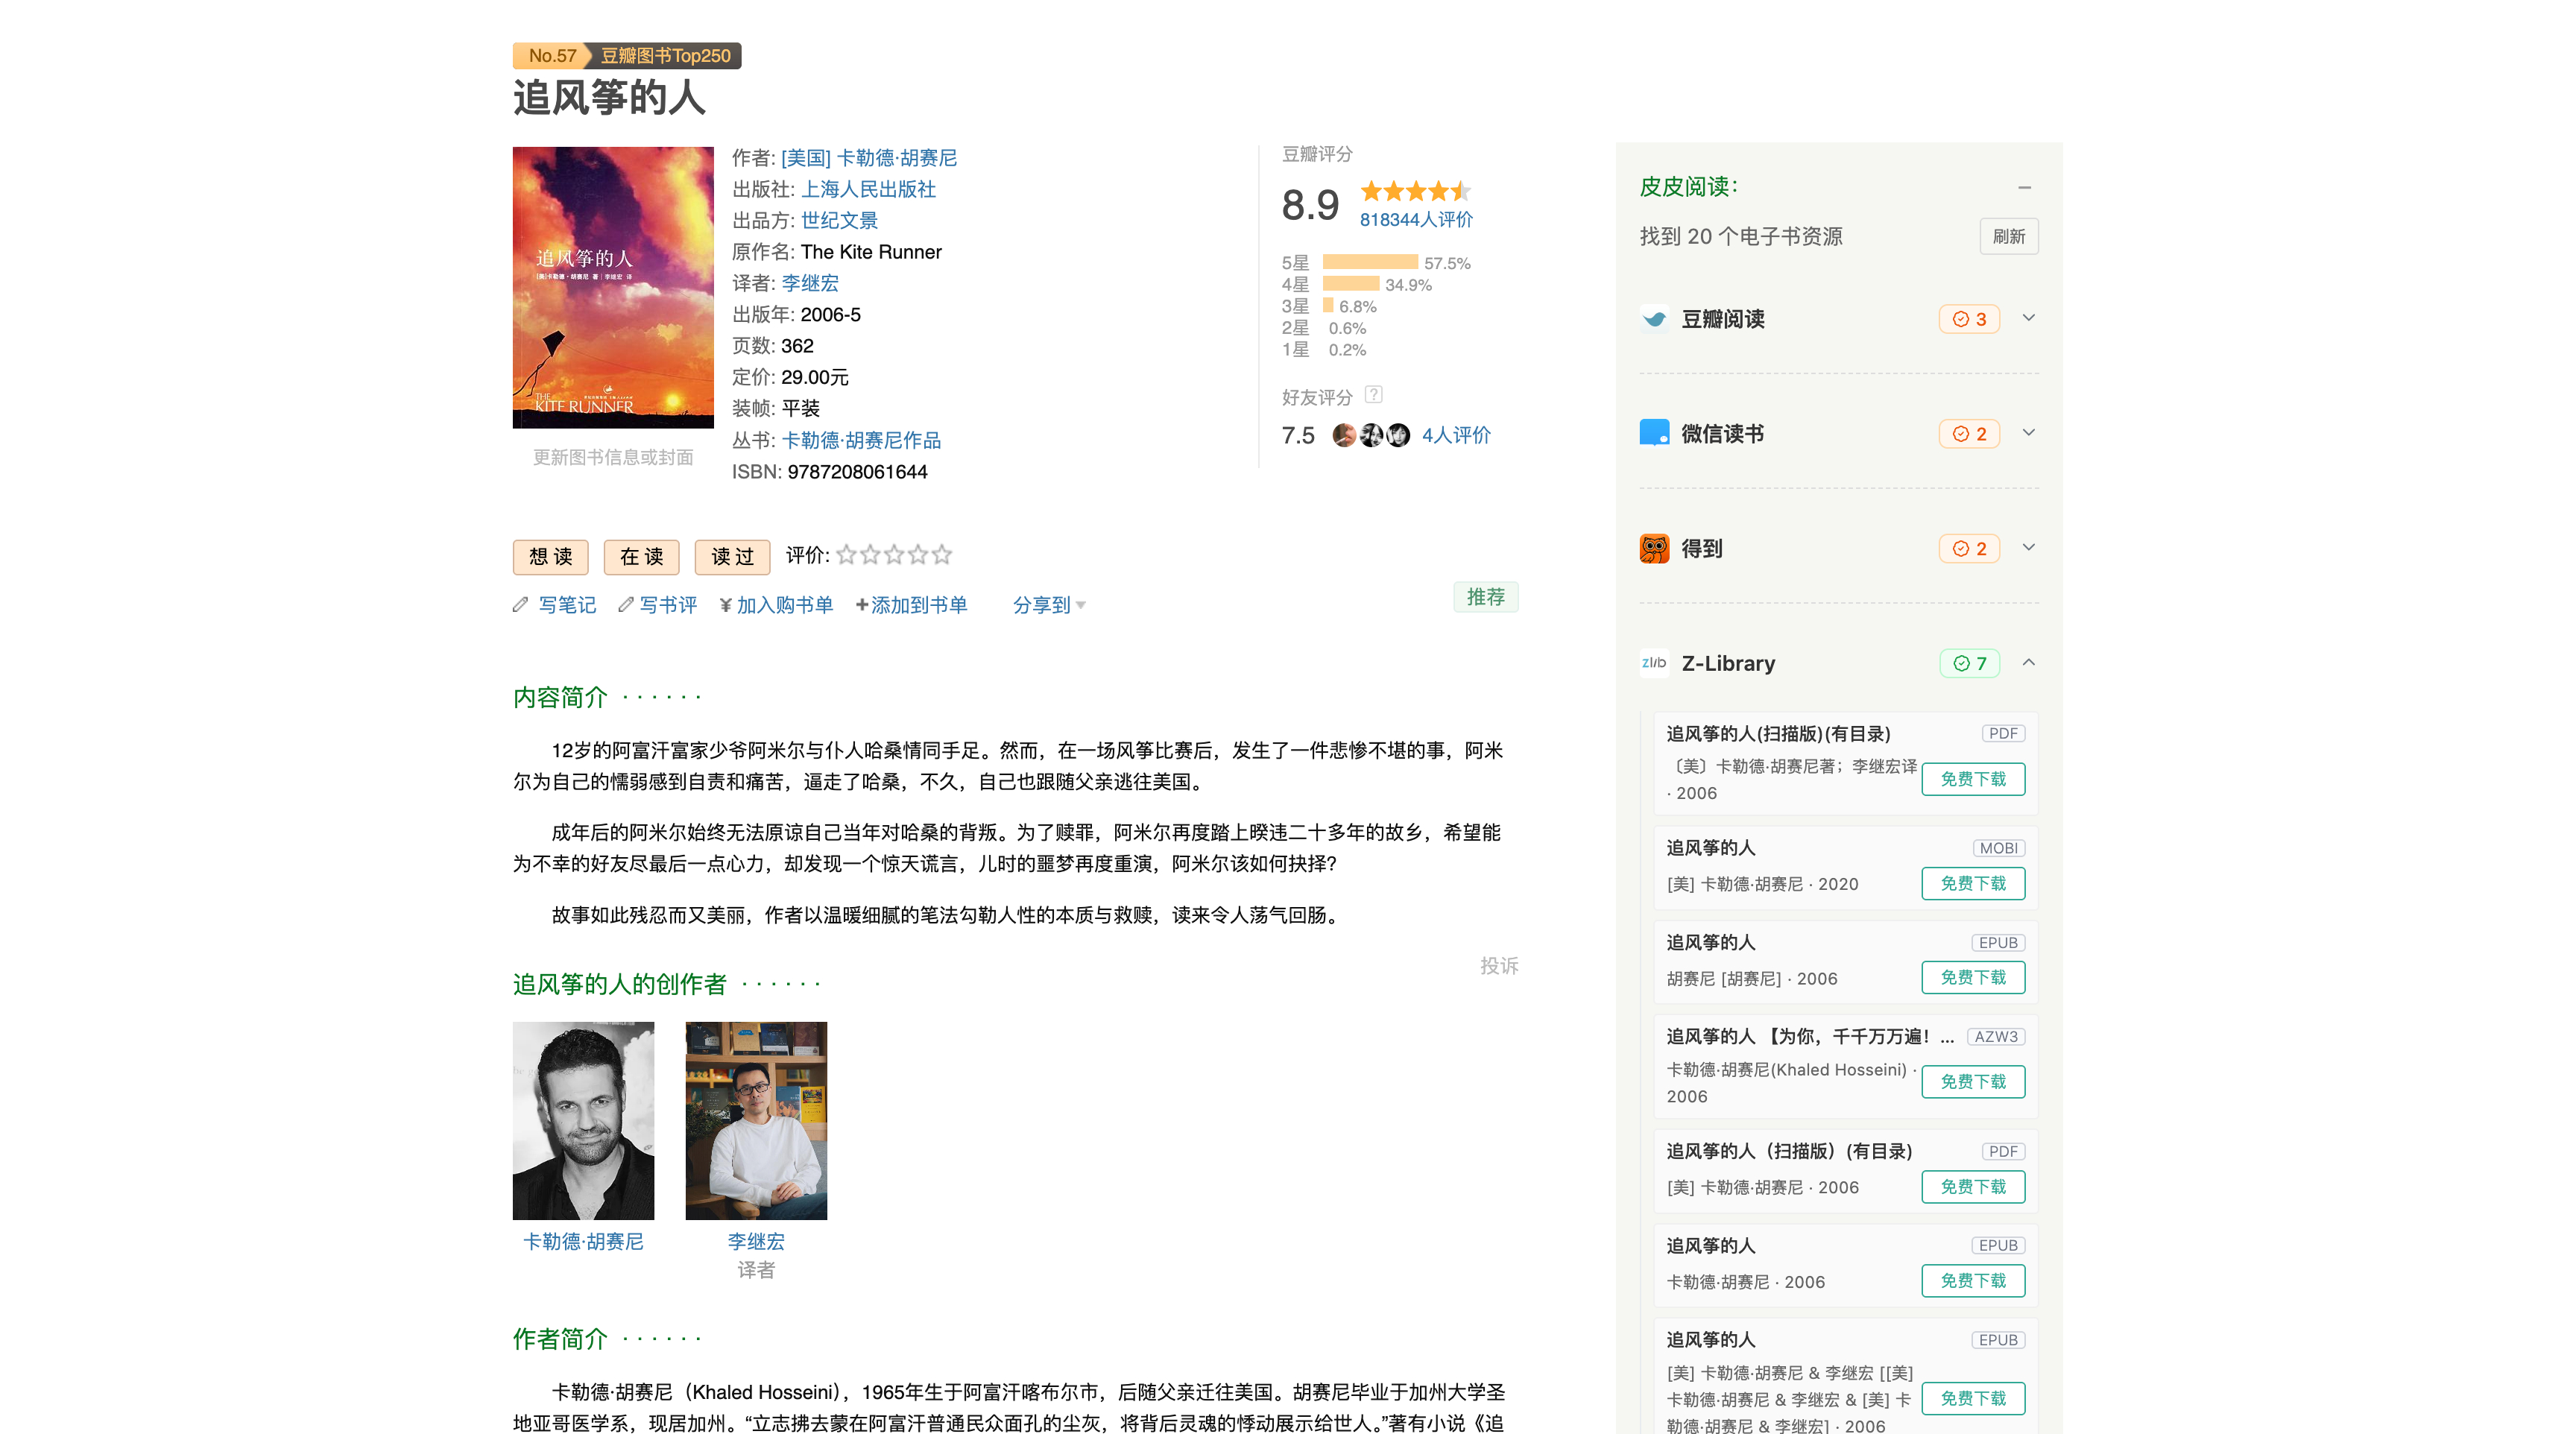
Task: Click the book cover thumbnail
Action: [x=613, y=288]
